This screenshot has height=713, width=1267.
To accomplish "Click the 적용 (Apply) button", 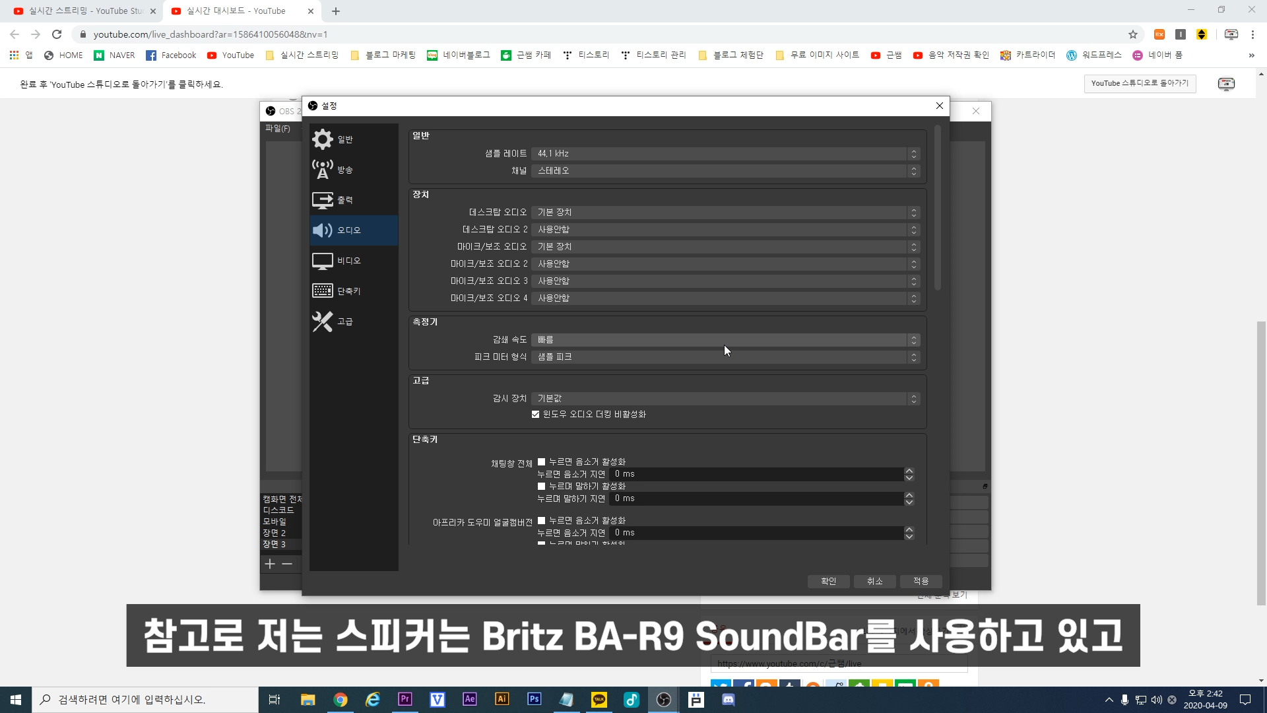I will tap(921, 581).
